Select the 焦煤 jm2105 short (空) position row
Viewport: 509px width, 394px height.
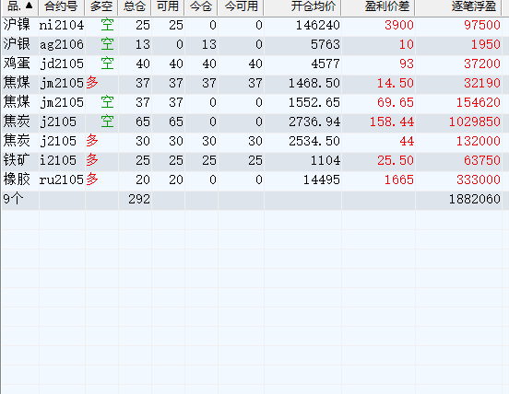click(252, 103)
